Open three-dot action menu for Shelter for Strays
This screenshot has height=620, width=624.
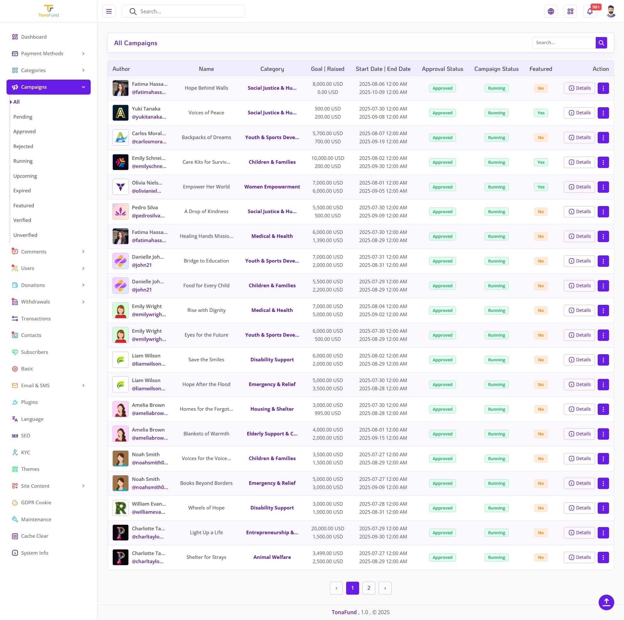(603, 557)
